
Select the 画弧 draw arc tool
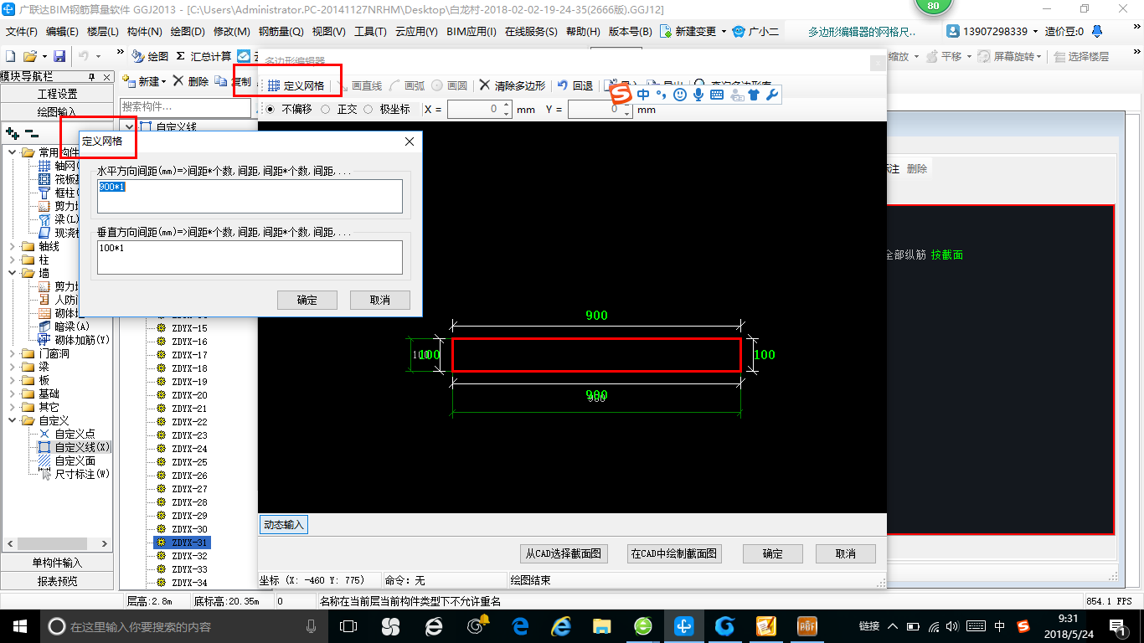pyautogui.click(x=407, y=85)
